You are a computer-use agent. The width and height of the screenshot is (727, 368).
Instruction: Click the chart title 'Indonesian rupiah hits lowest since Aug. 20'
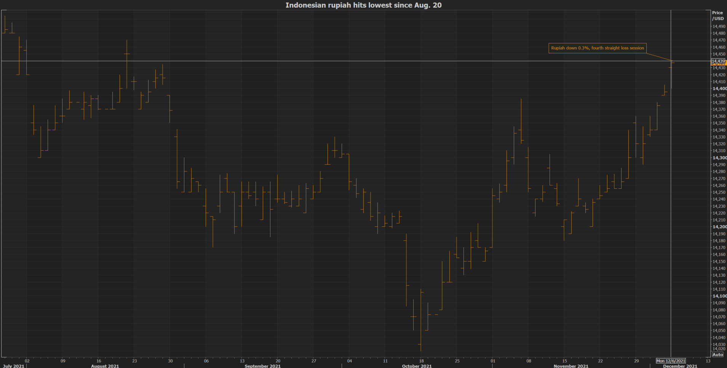363,5
